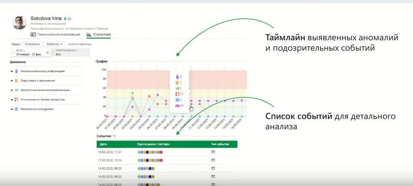This screenshot has height=186, width=413.
Task: Click the Очистить фильтры link
Action: pos(79,44)
